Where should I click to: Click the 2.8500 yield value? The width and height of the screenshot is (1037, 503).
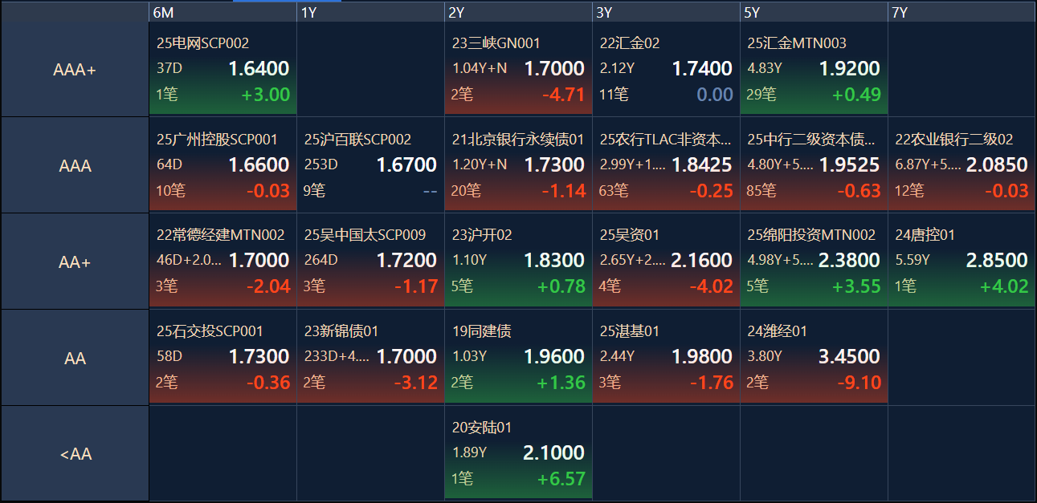[x=997, y=261]
